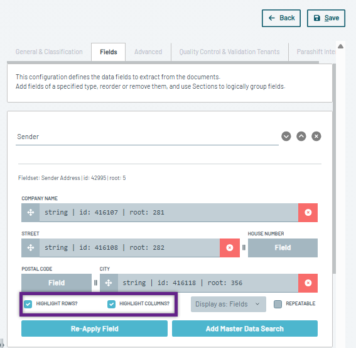The image size is (356, 348).
Task: Open the Display as: Fields dropdown
Action: [x=229, y=304]
